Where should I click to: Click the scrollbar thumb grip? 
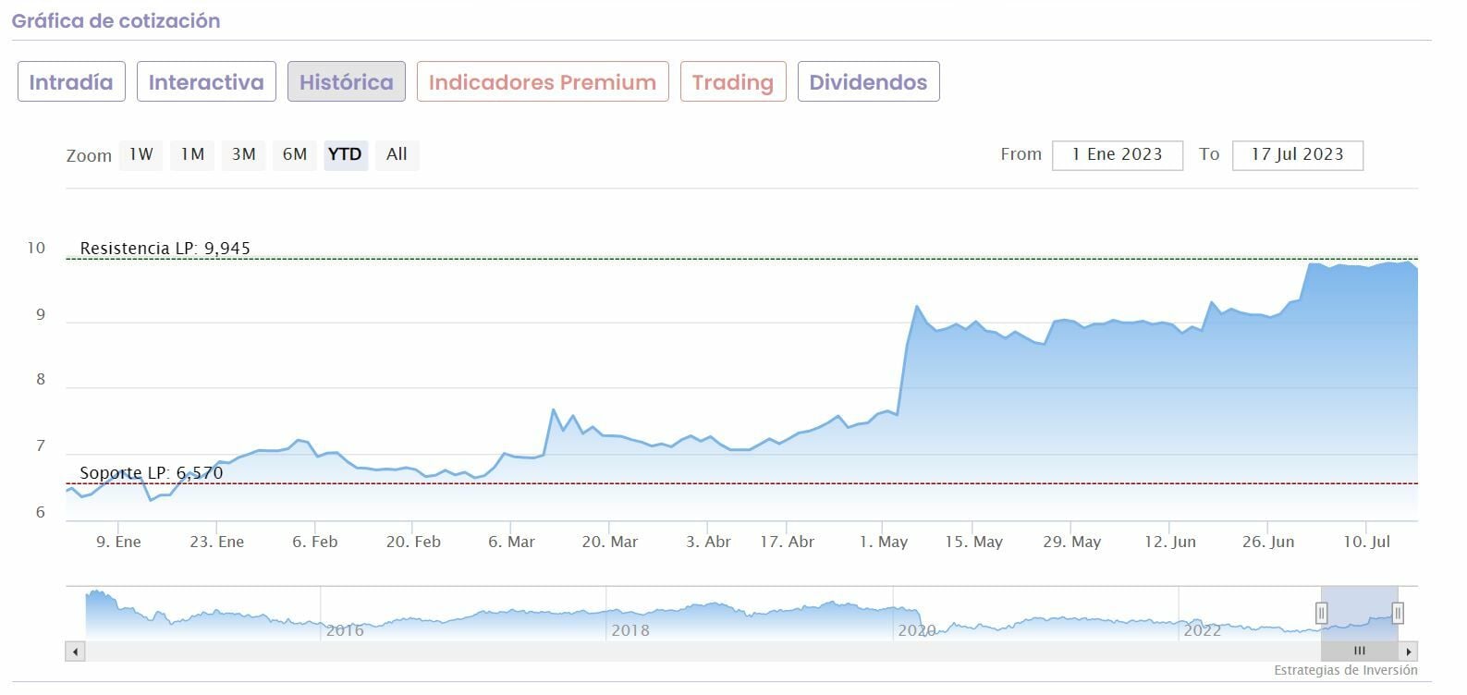[1359, 652]
